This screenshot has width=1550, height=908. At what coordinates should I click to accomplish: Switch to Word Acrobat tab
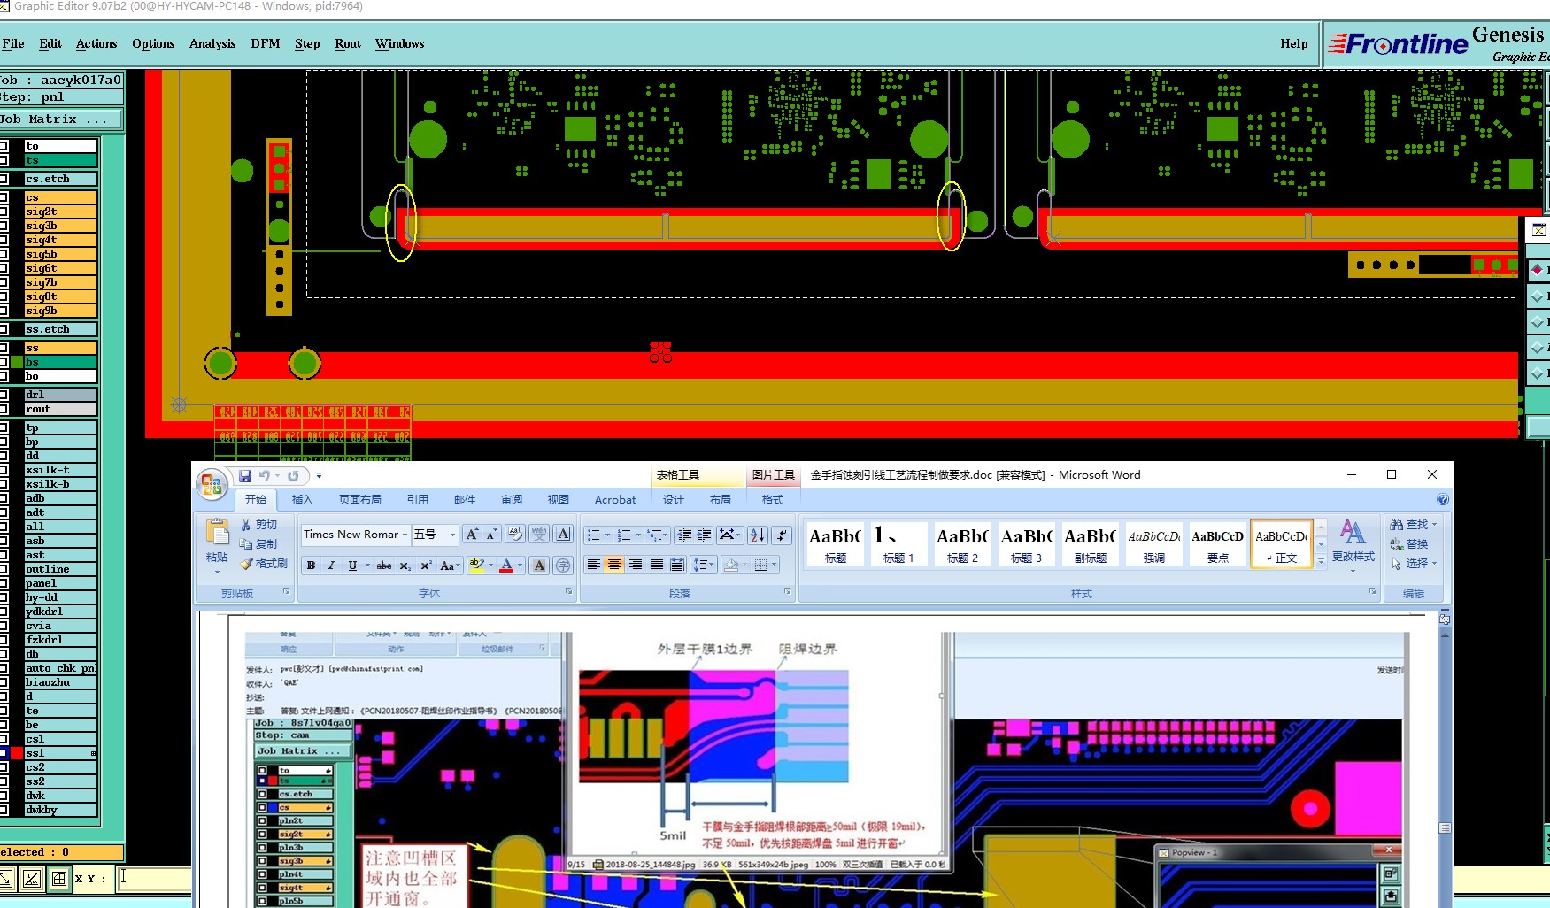(615, 499)
